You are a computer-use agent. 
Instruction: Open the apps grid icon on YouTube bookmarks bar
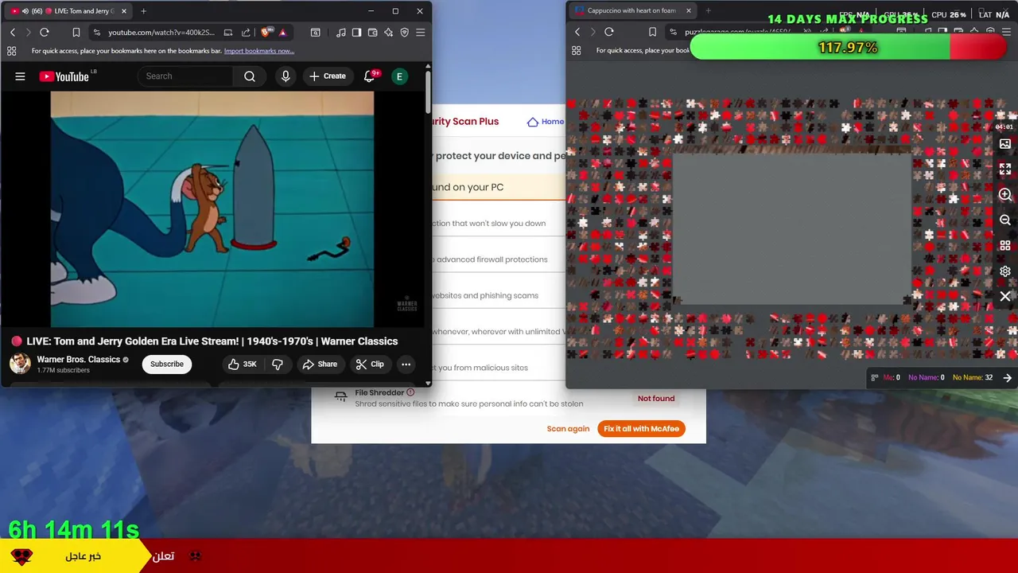[x=11, y=51]
